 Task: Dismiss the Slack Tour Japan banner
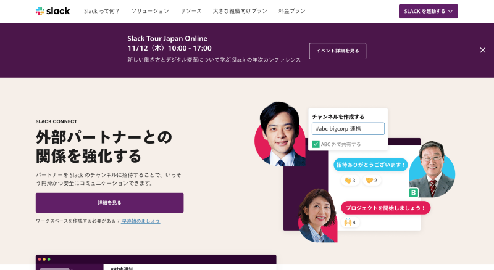[482, 50]
